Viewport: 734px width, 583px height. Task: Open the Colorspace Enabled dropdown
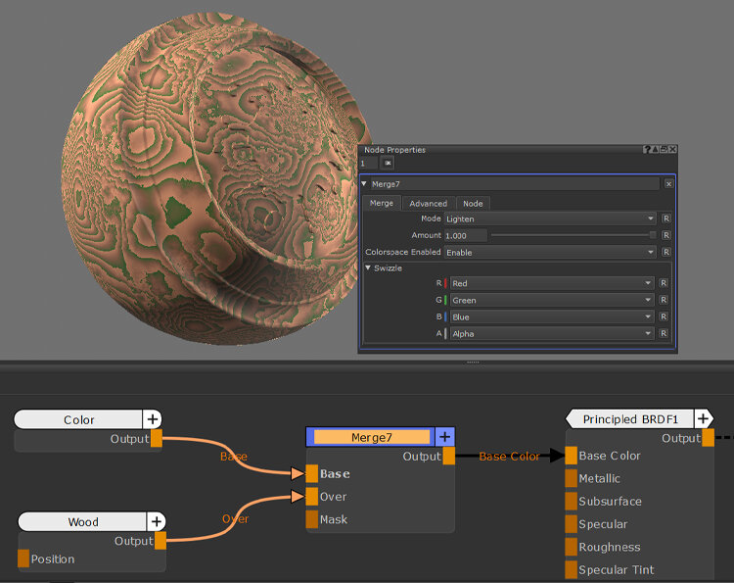[549, 252]
